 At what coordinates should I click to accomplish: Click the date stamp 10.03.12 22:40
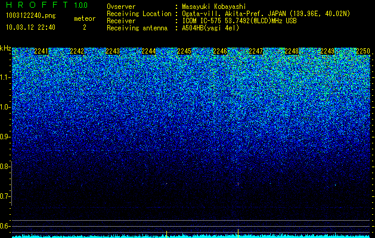tap(30, 27)
